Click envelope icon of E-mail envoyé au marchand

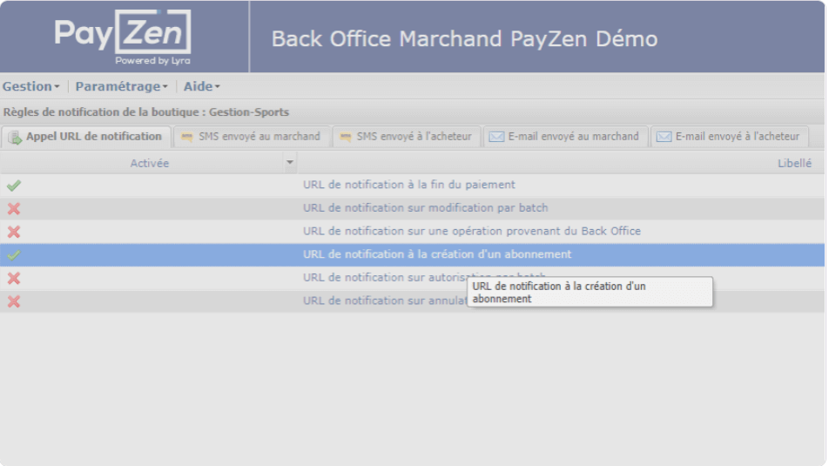(x=496, y=137)
